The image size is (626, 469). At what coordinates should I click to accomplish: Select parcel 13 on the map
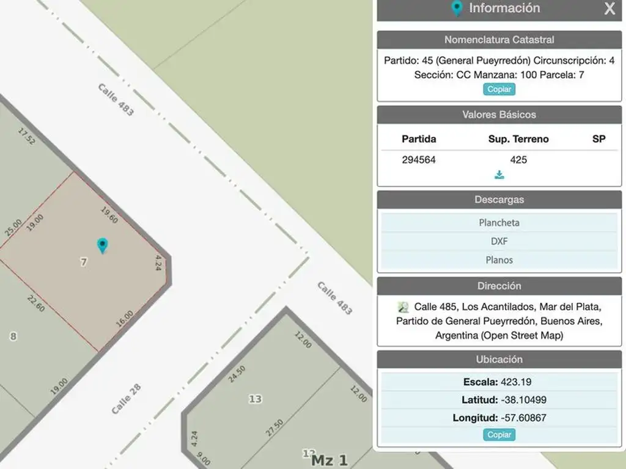tap(255, 399)
